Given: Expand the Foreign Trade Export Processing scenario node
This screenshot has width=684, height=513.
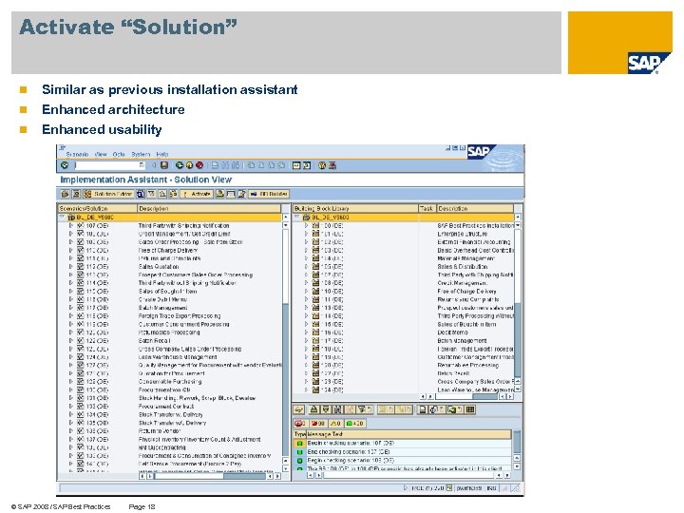Looking at the screenshot, I should tap(71, 315).
